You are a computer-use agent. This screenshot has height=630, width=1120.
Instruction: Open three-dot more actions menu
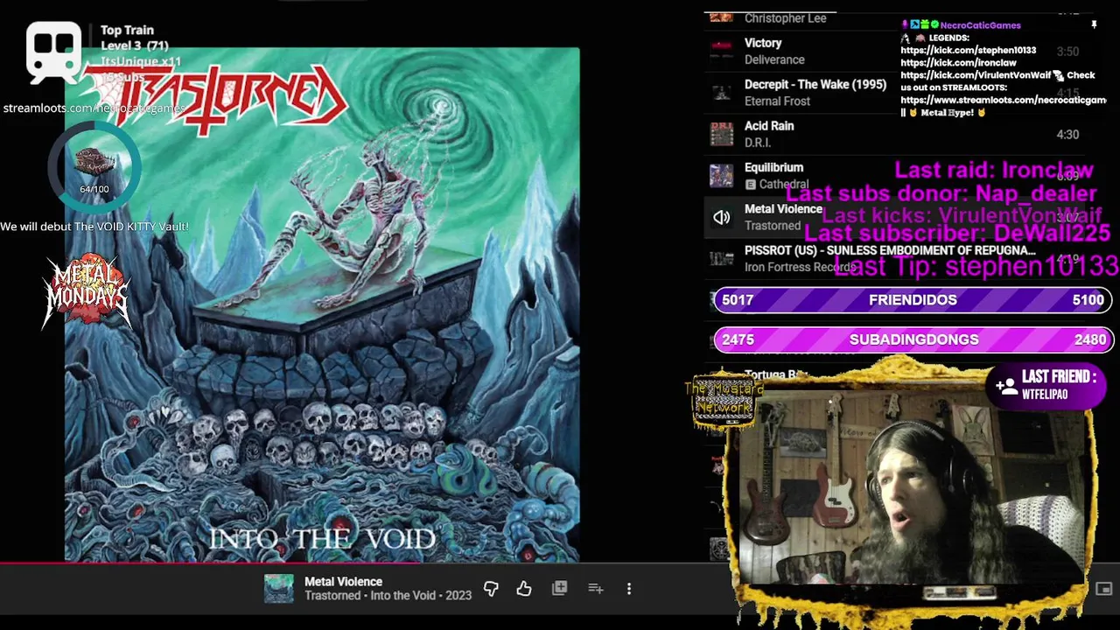(x=629, y=589)
